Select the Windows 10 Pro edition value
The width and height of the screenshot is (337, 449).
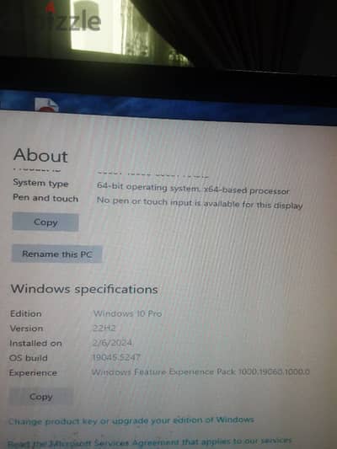(127, 313)
